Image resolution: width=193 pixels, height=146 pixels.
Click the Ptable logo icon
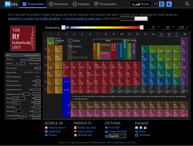(x=11, y=4)
